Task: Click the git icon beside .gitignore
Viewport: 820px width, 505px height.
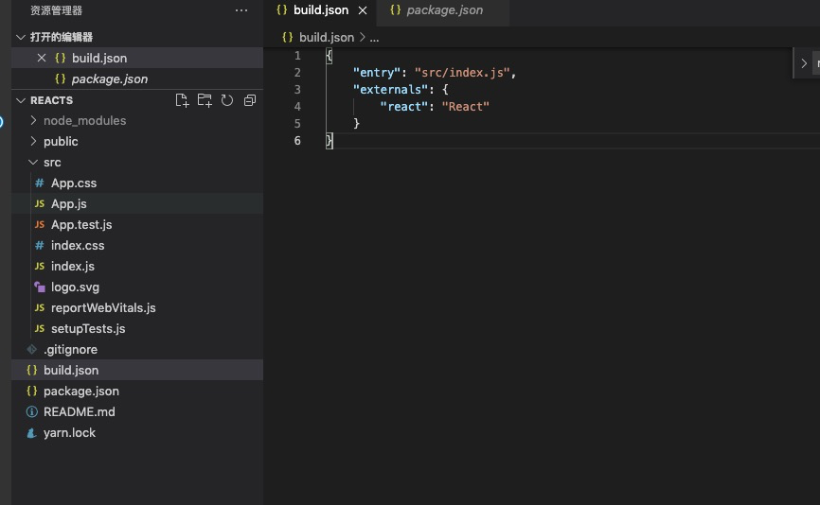Action: pos(32,349)
